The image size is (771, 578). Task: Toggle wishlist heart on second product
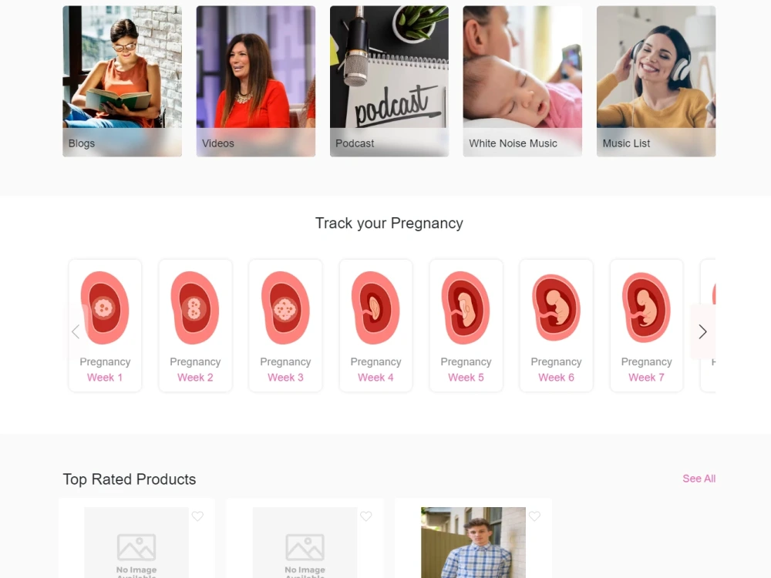(365, 516)
